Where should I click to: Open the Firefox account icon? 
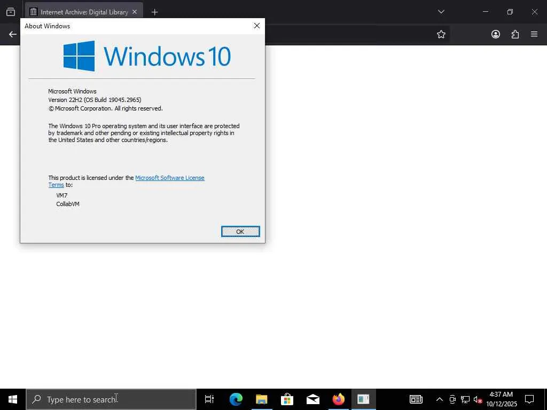(x=495, y=34)
